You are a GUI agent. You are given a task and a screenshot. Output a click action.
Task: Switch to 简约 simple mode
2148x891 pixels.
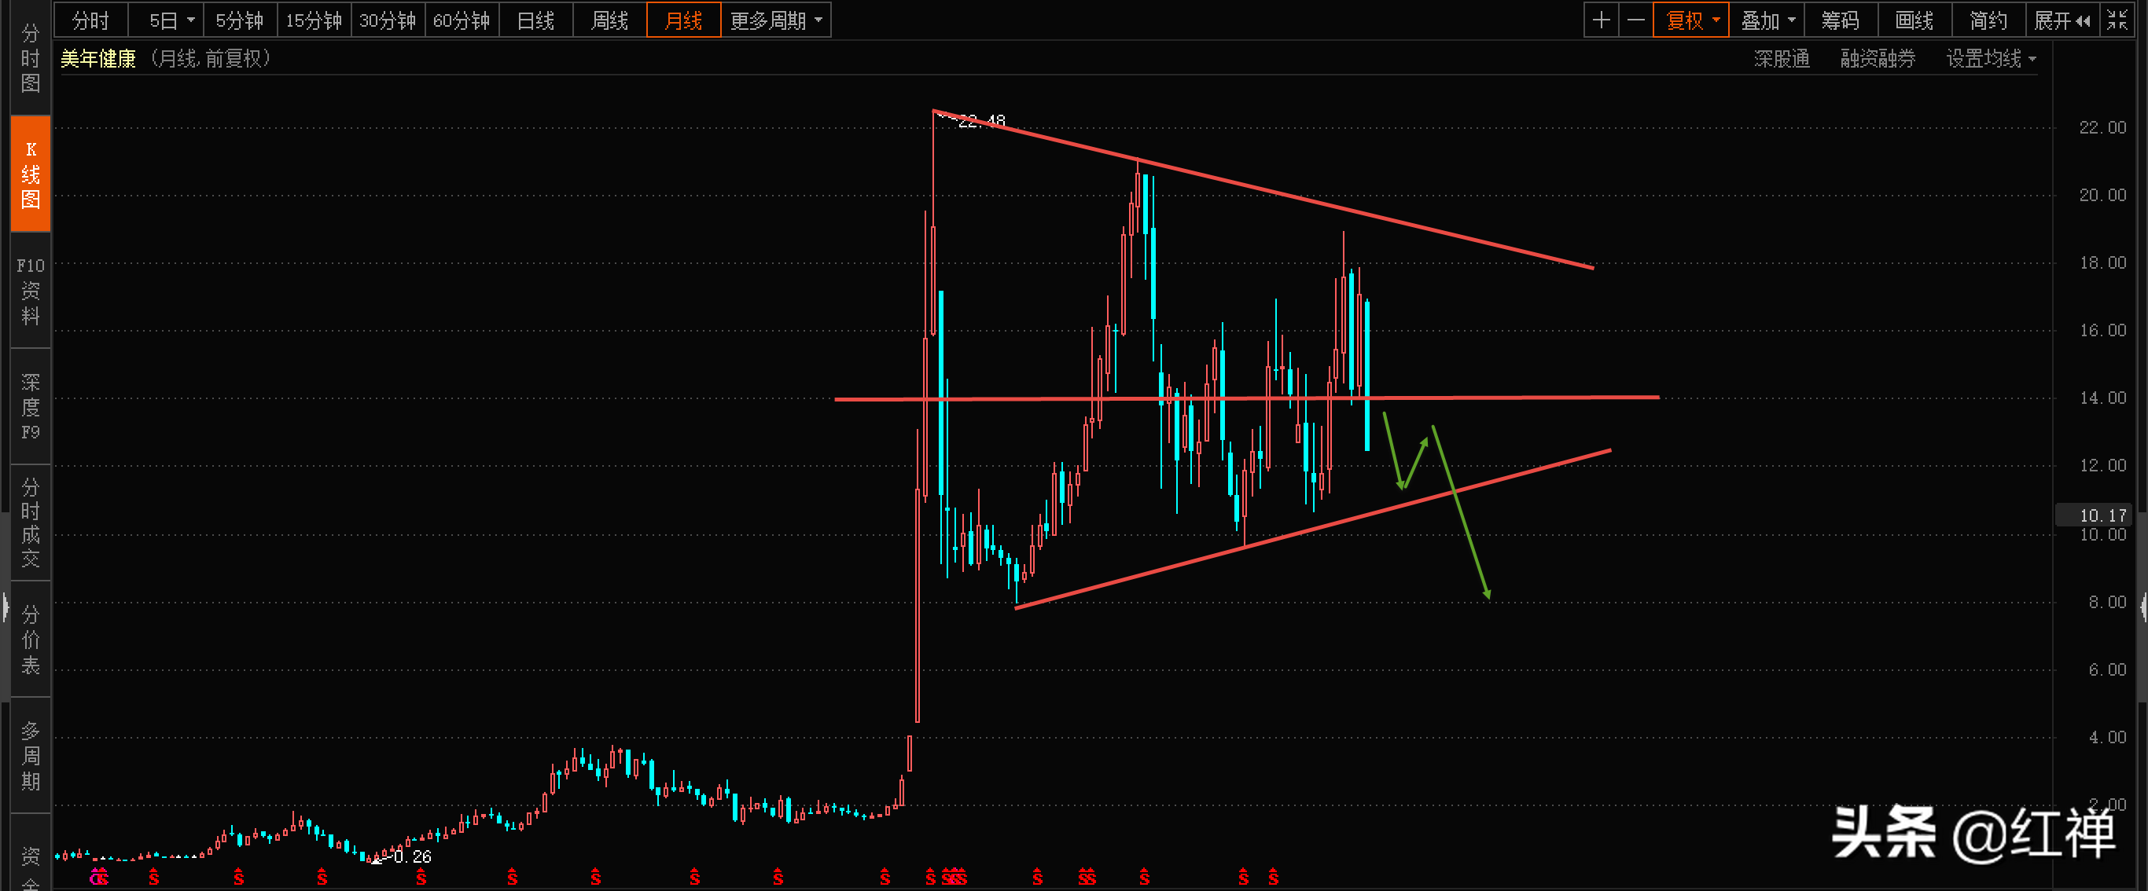1988,20
